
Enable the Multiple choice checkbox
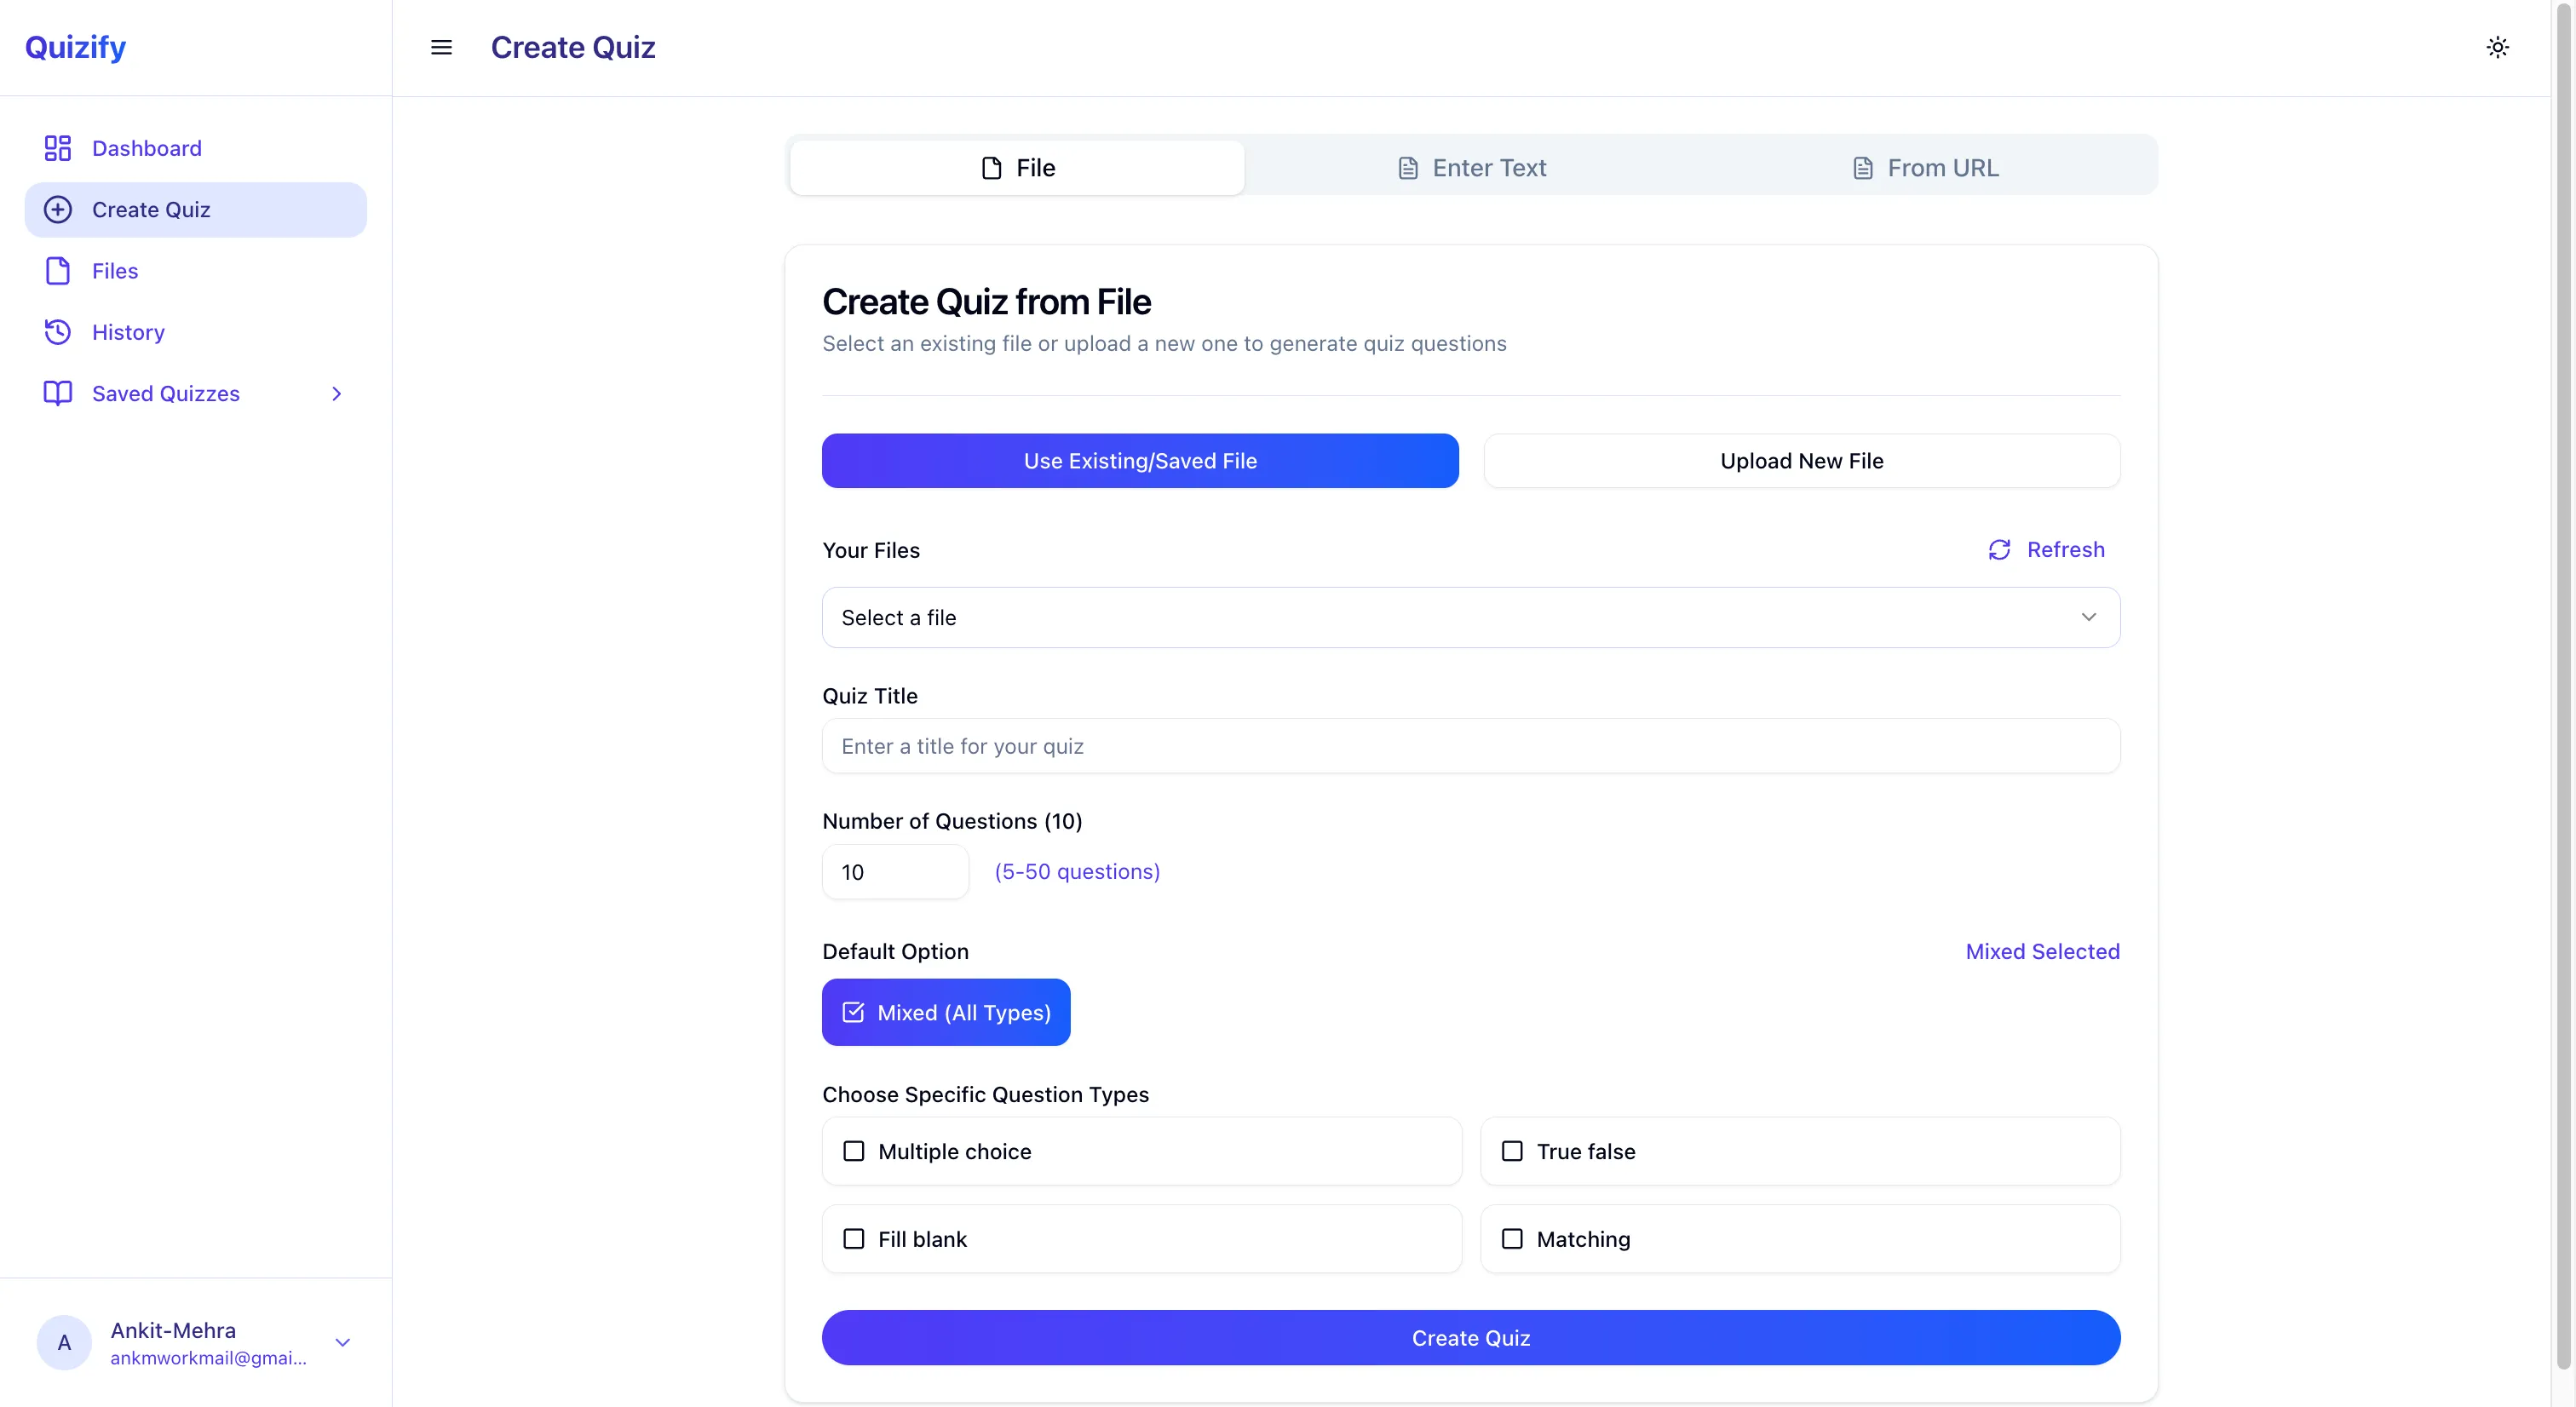click(x=853, y=1151)
